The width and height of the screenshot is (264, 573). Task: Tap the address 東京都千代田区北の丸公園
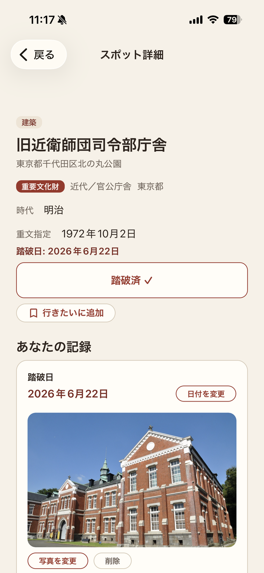[69, 164]
